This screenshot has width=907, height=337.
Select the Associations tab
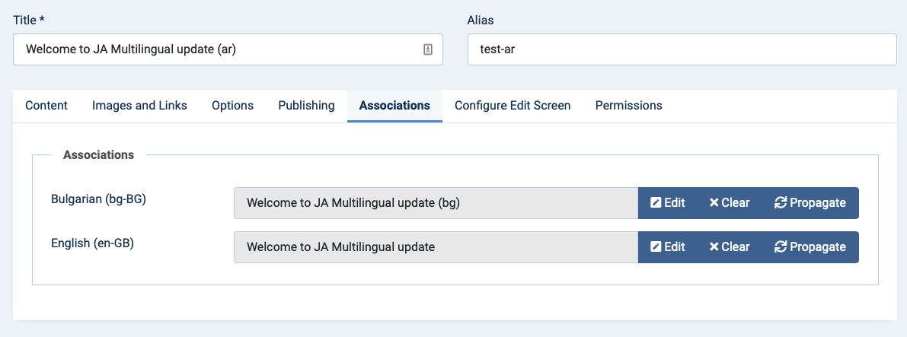(x=394, y=106)
